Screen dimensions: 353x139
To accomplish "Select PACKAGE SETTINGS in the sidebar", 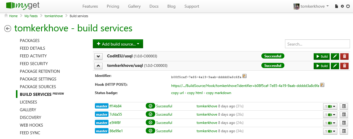I will click(x=38, y=79).
